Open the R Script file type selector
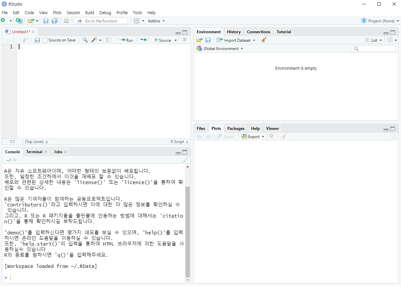The width and height of the screenshot is (401, 286). coord(179,142)
